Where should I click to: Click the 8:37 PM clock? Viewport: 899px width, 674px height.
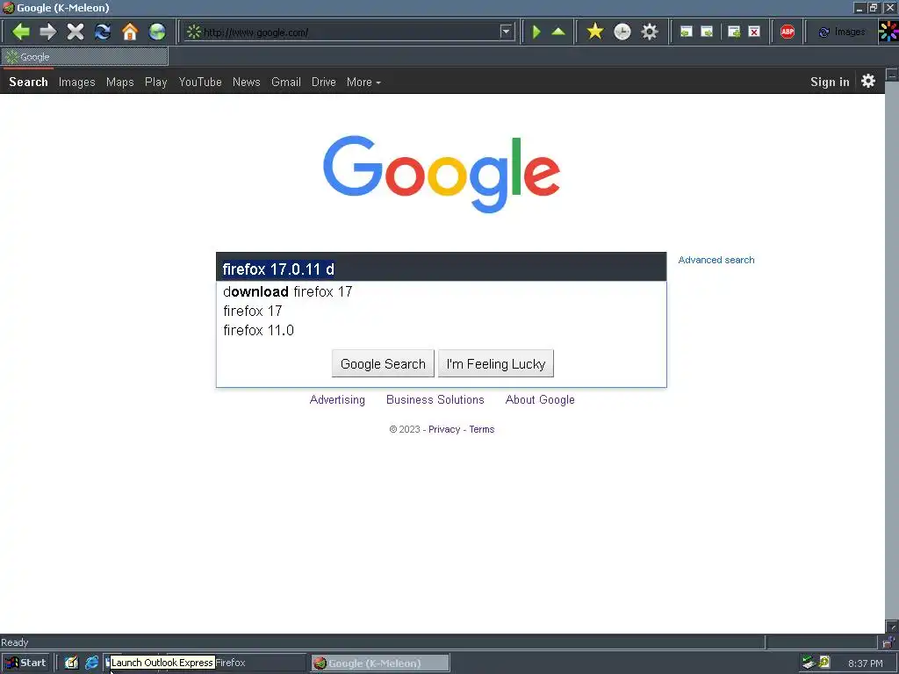pos(865,663)
